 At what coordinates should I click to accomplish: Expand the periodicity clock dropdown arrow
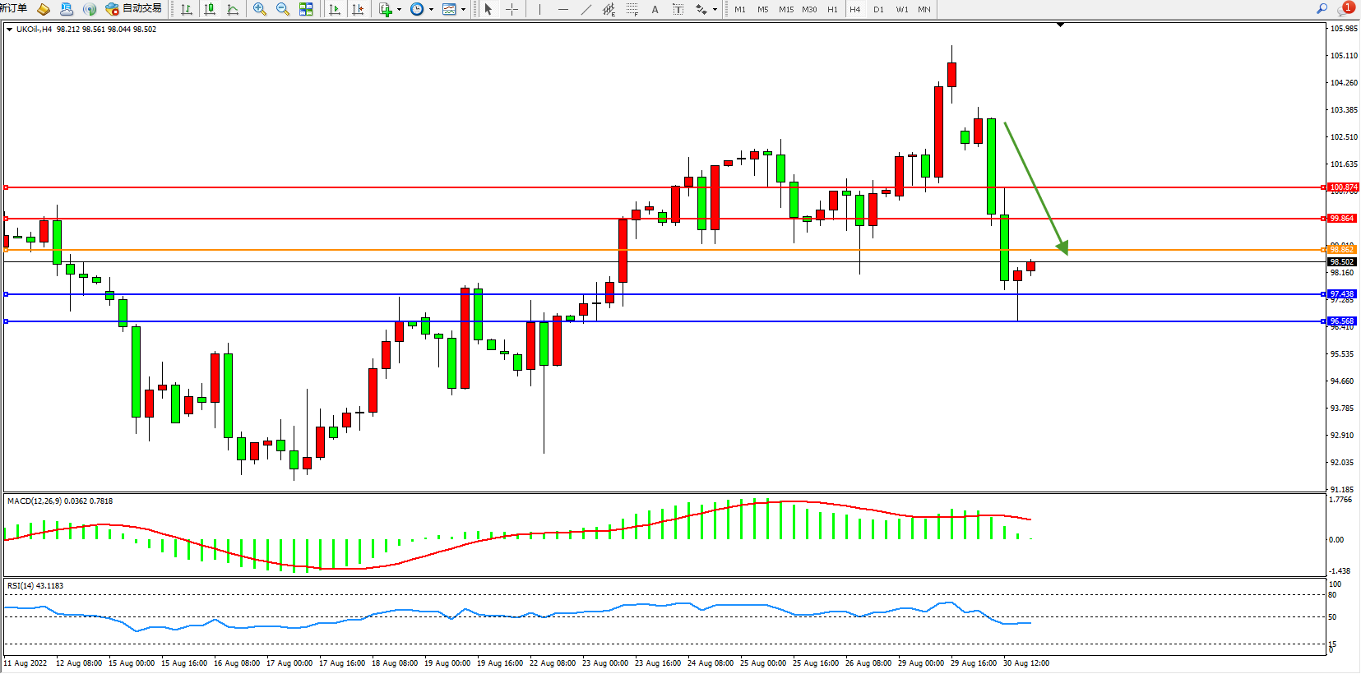[431, 10]
